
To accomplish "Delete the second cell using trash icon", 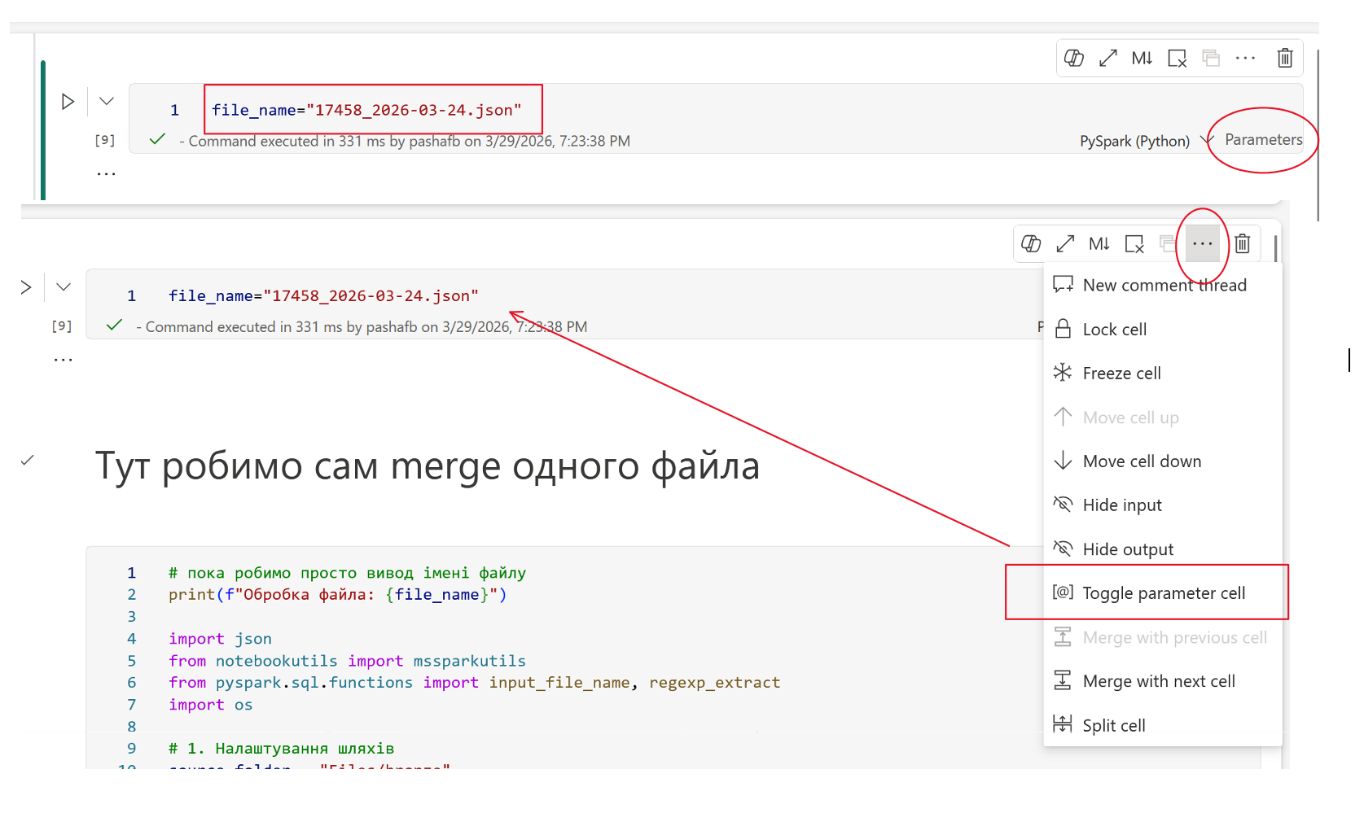I will tap(1243, 243).
